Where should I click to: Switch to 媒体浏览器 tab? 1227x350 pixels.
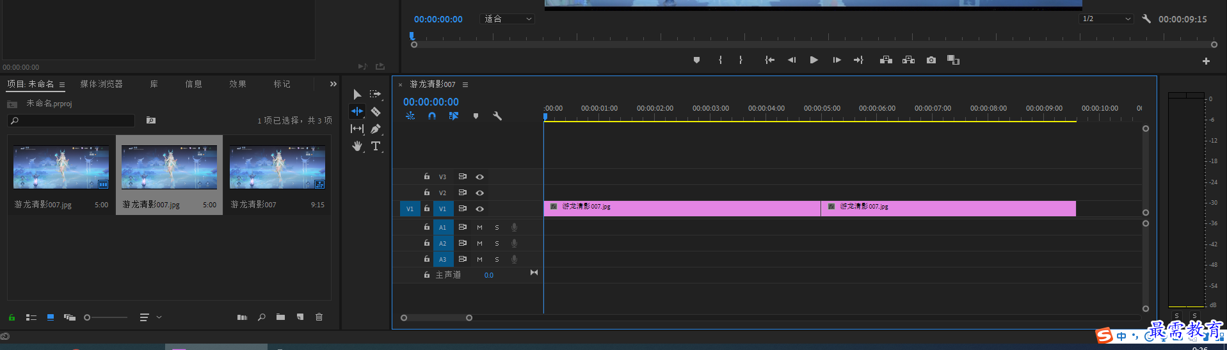point(101,84)
